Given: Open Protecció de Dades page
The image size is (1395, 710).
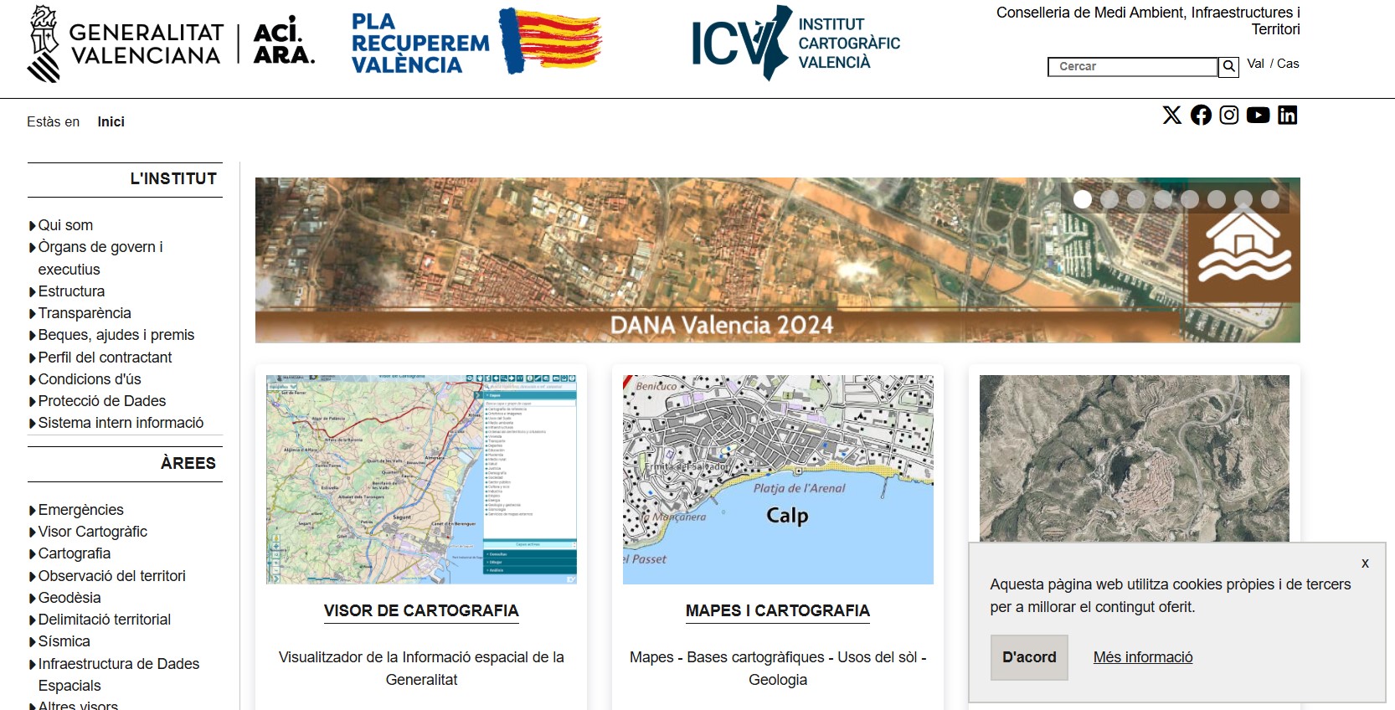Looking at the screenshot, I should point(102,401).
